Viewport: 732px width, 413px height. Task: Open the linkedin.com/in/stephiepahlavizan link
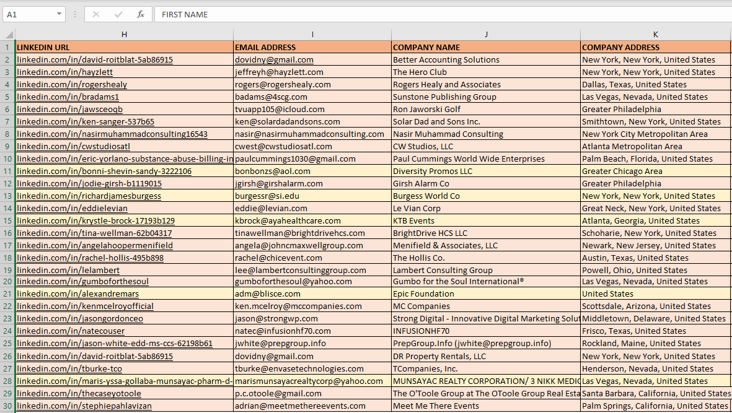84,406
